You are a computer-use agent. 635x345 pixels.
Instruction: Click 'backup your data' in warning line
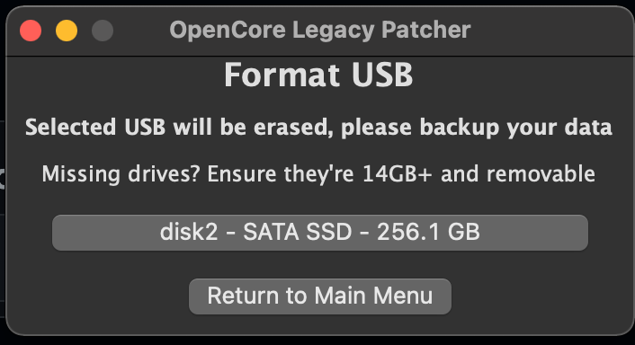(516, 128)
